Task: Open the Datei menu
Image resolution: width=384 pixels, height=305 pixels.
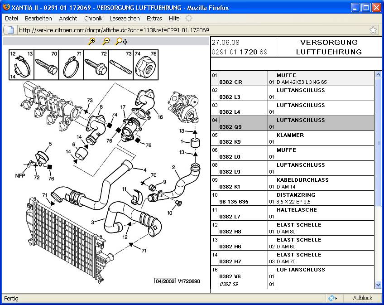Action: tap(11, 19)
